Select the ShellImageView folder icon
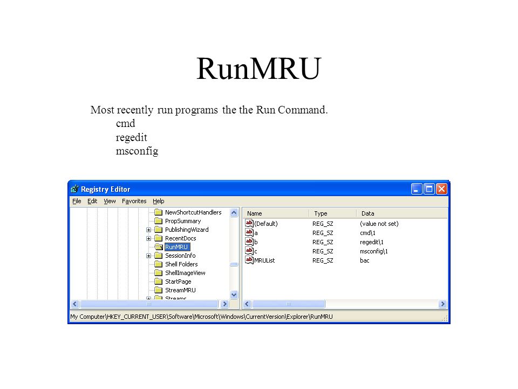 click(x=159, y=273)
